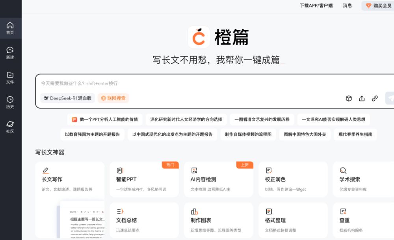Click the P icon on 智能PPT card
394x240 pixels.
[120, 171]
